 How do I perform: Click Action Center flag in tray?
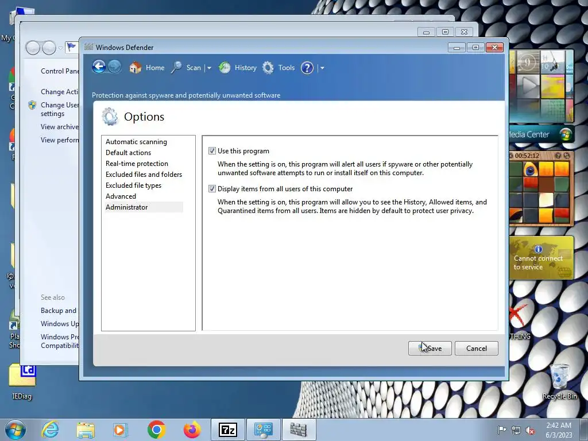click(502, 430)
